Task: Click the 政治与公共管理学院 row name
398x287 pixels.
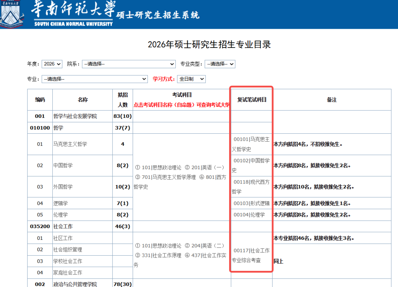Action: click(75, 284)
